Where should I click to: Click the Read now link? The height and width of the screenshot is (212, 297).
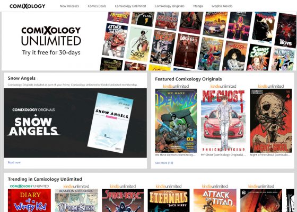14,162
